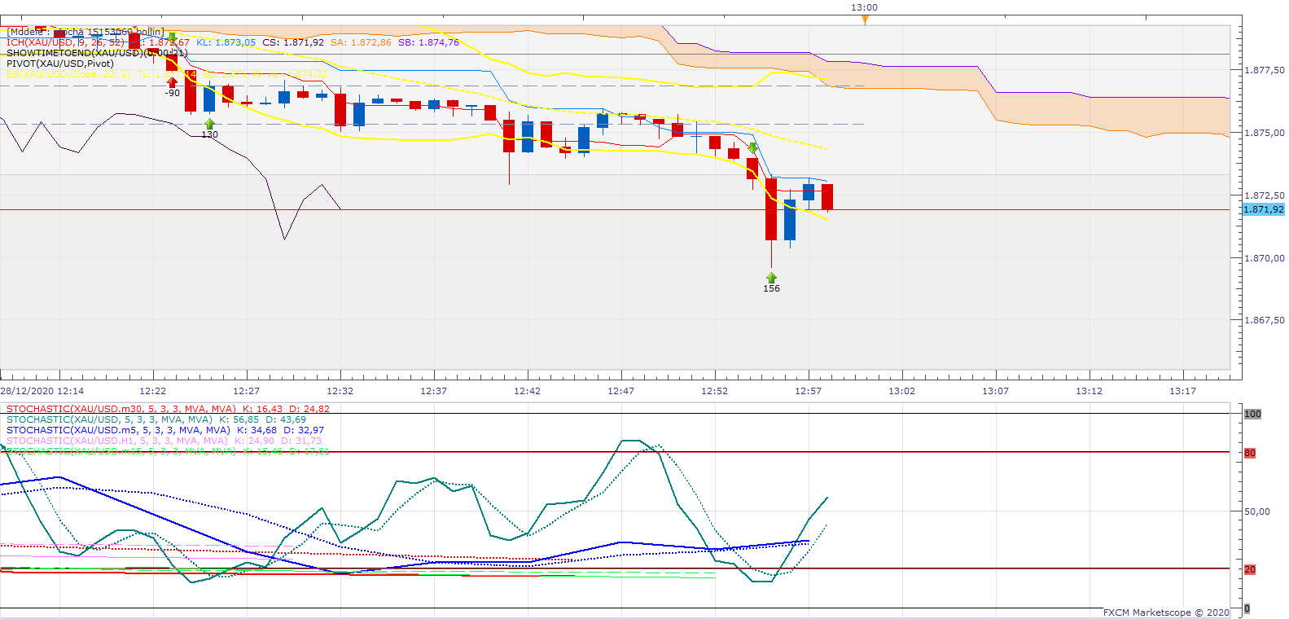This screenshot has width=1289, height=619.
Task: Click the green up arrow labeled 130
Action: [210, 124]
